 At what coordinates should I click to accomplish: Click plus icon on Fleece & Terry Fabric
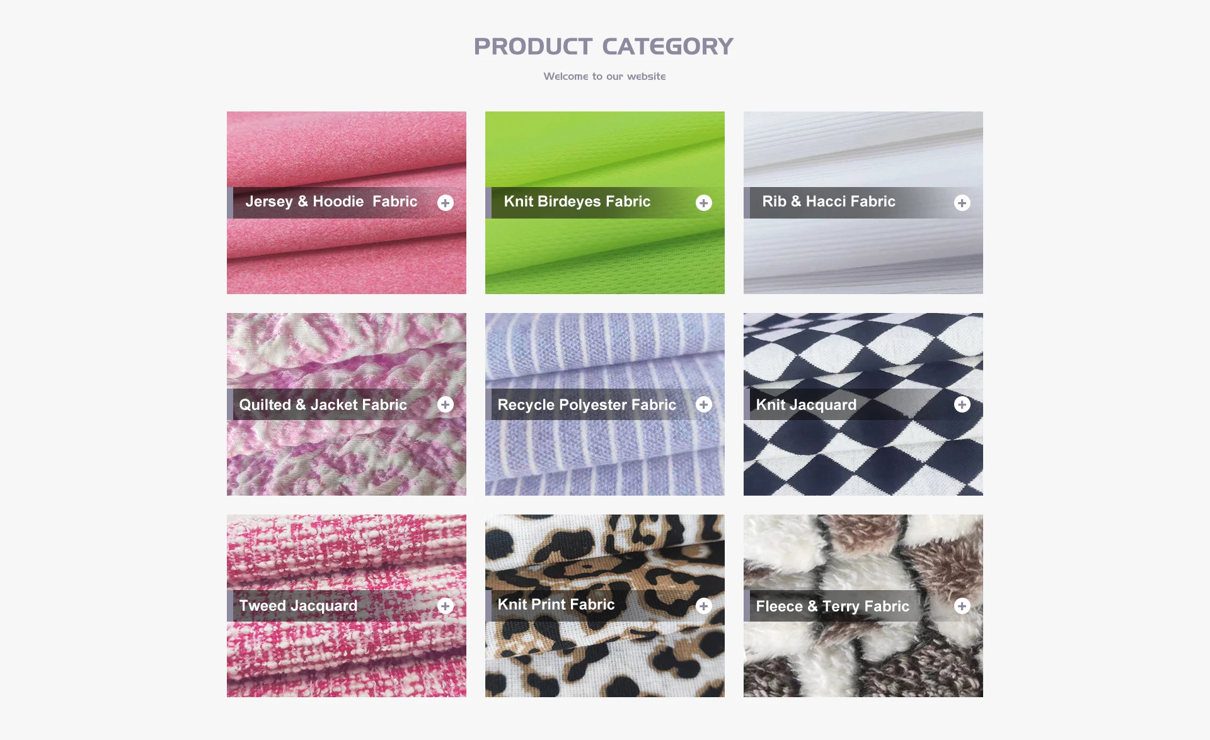(962, 606)
